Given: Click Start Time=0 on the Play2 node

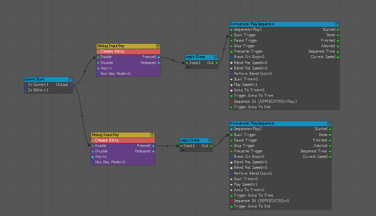Looking at the screenshot, I should (x=244, y=179).
